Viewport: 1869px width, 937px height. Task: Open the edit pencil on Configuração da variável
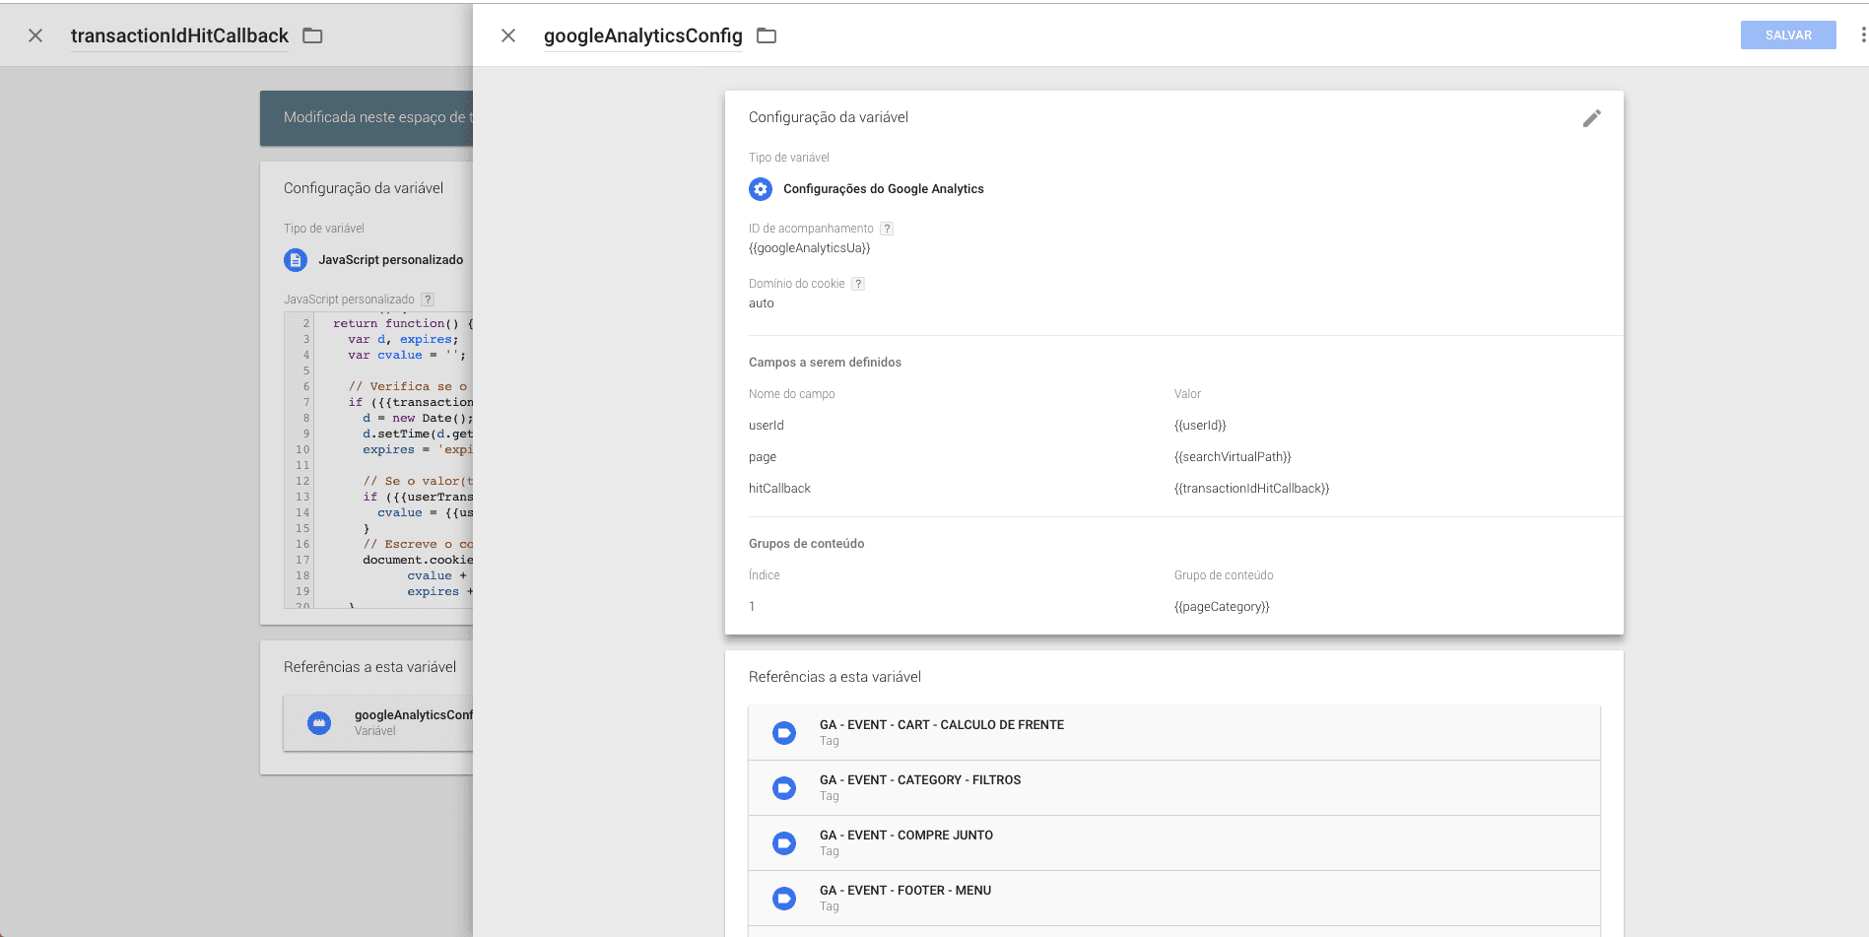tap(1592, 118)
